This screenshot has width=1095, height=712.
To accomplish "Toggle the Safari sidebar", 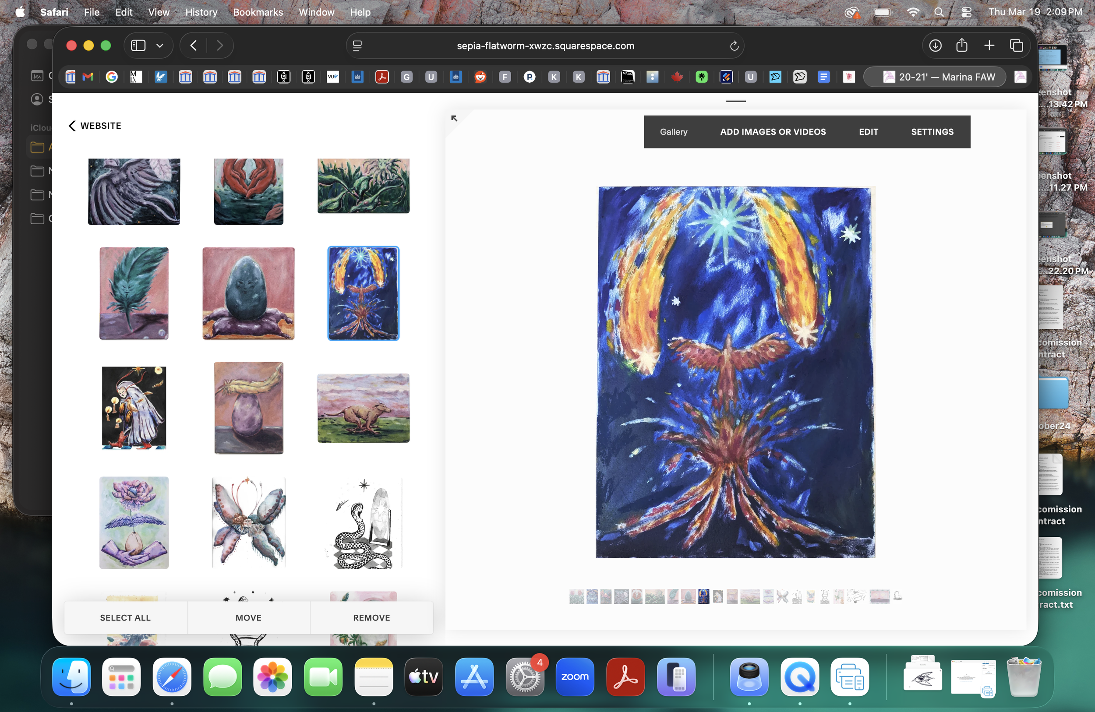I will (138, 45).
